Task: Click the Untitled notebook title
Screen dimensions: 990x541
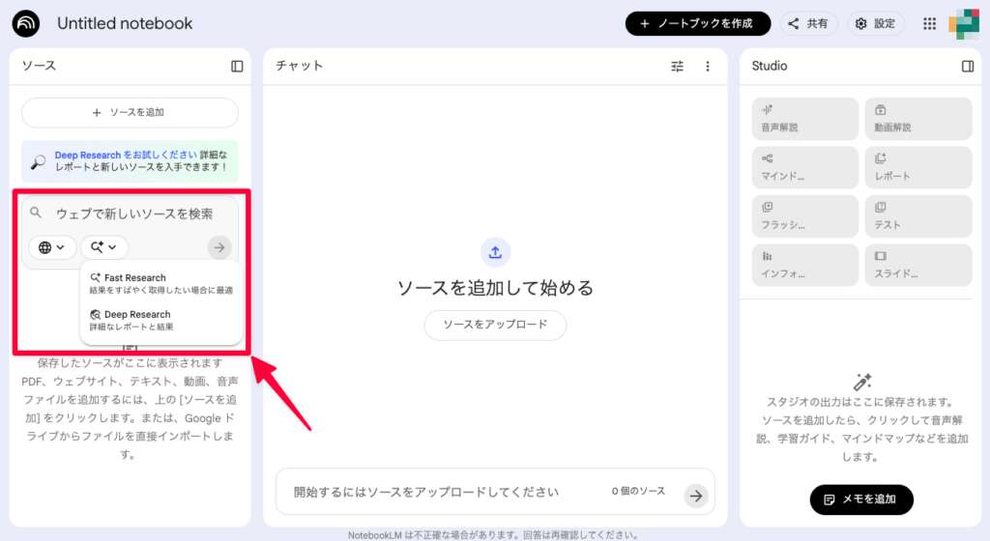Action: click(x=125, y=23)
